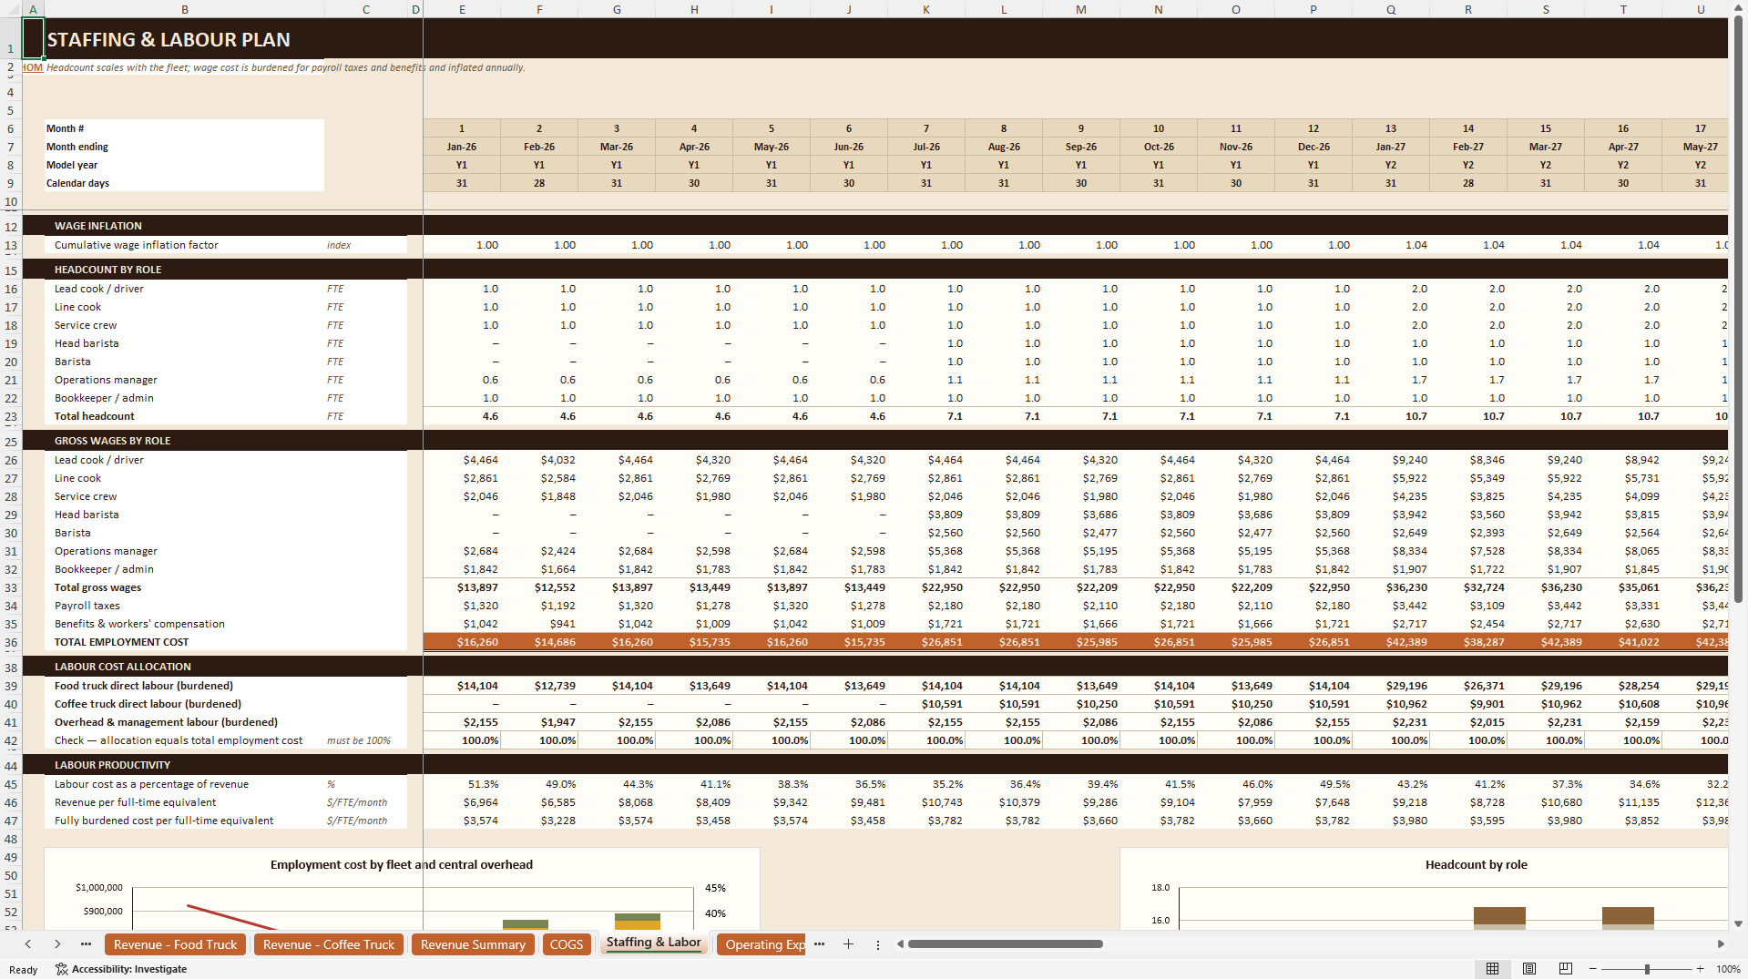The height and width of the screenshot is (979, 1748).
Task: Select Head barista row label in headcount
Action: (87, 343)
